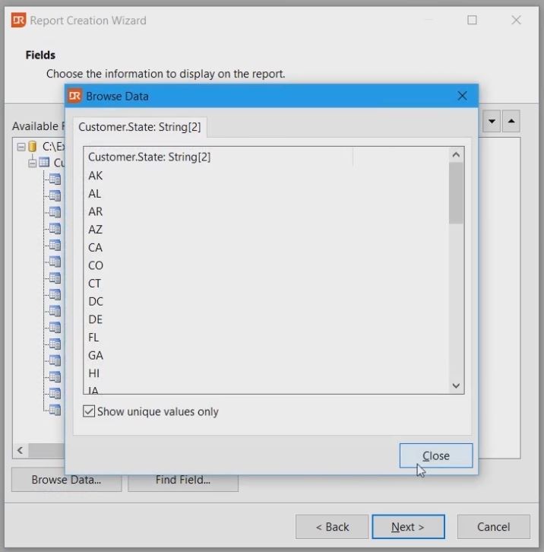Select the first field icon under Customer table
Screen dimensions: 544x552
[x=55, y=179]
